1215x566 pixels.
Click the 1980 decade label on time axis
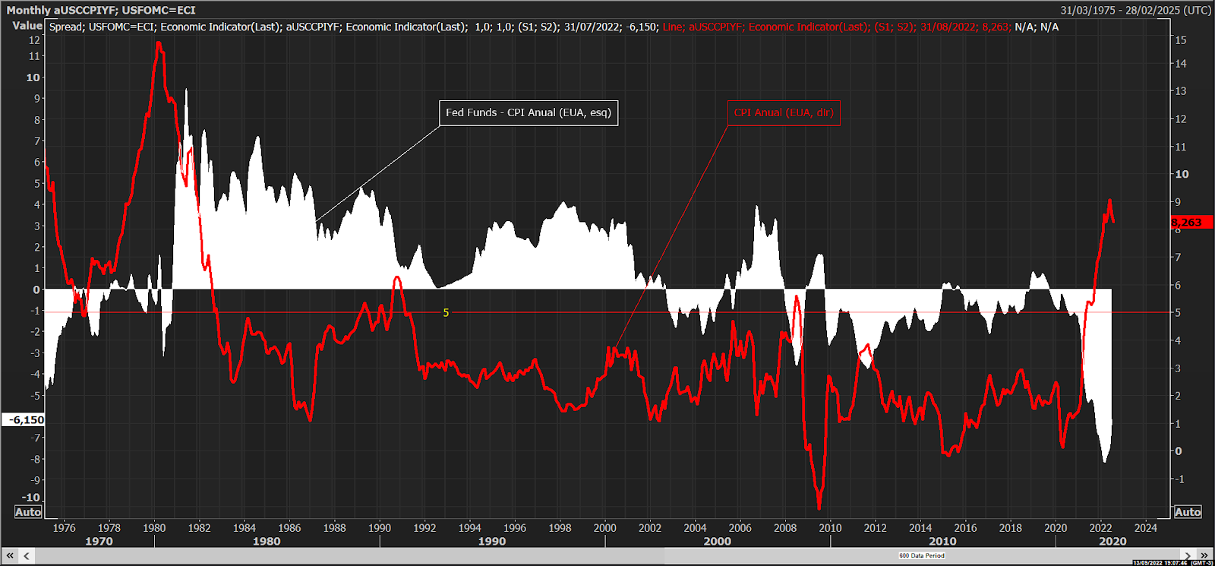coord(267,541)
